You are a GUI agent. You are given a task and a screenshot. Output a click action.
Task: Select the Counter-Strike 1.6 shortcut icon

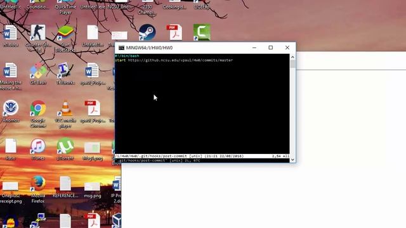point(38,32)
